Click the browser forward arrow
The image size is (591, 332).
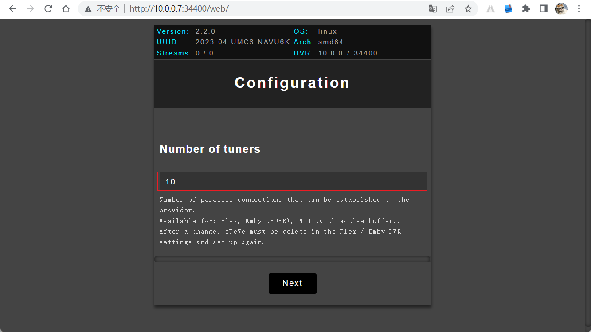click(30, 9)
